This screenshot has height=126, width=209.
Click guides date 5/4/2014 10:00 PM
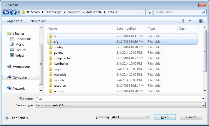pos(129,52)
